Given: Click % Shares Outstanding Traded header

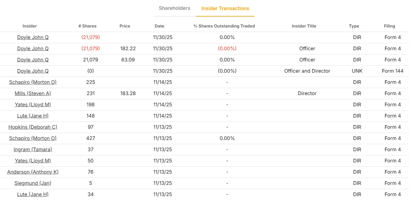Looking at the screenshot, I should tap(224, 26).
